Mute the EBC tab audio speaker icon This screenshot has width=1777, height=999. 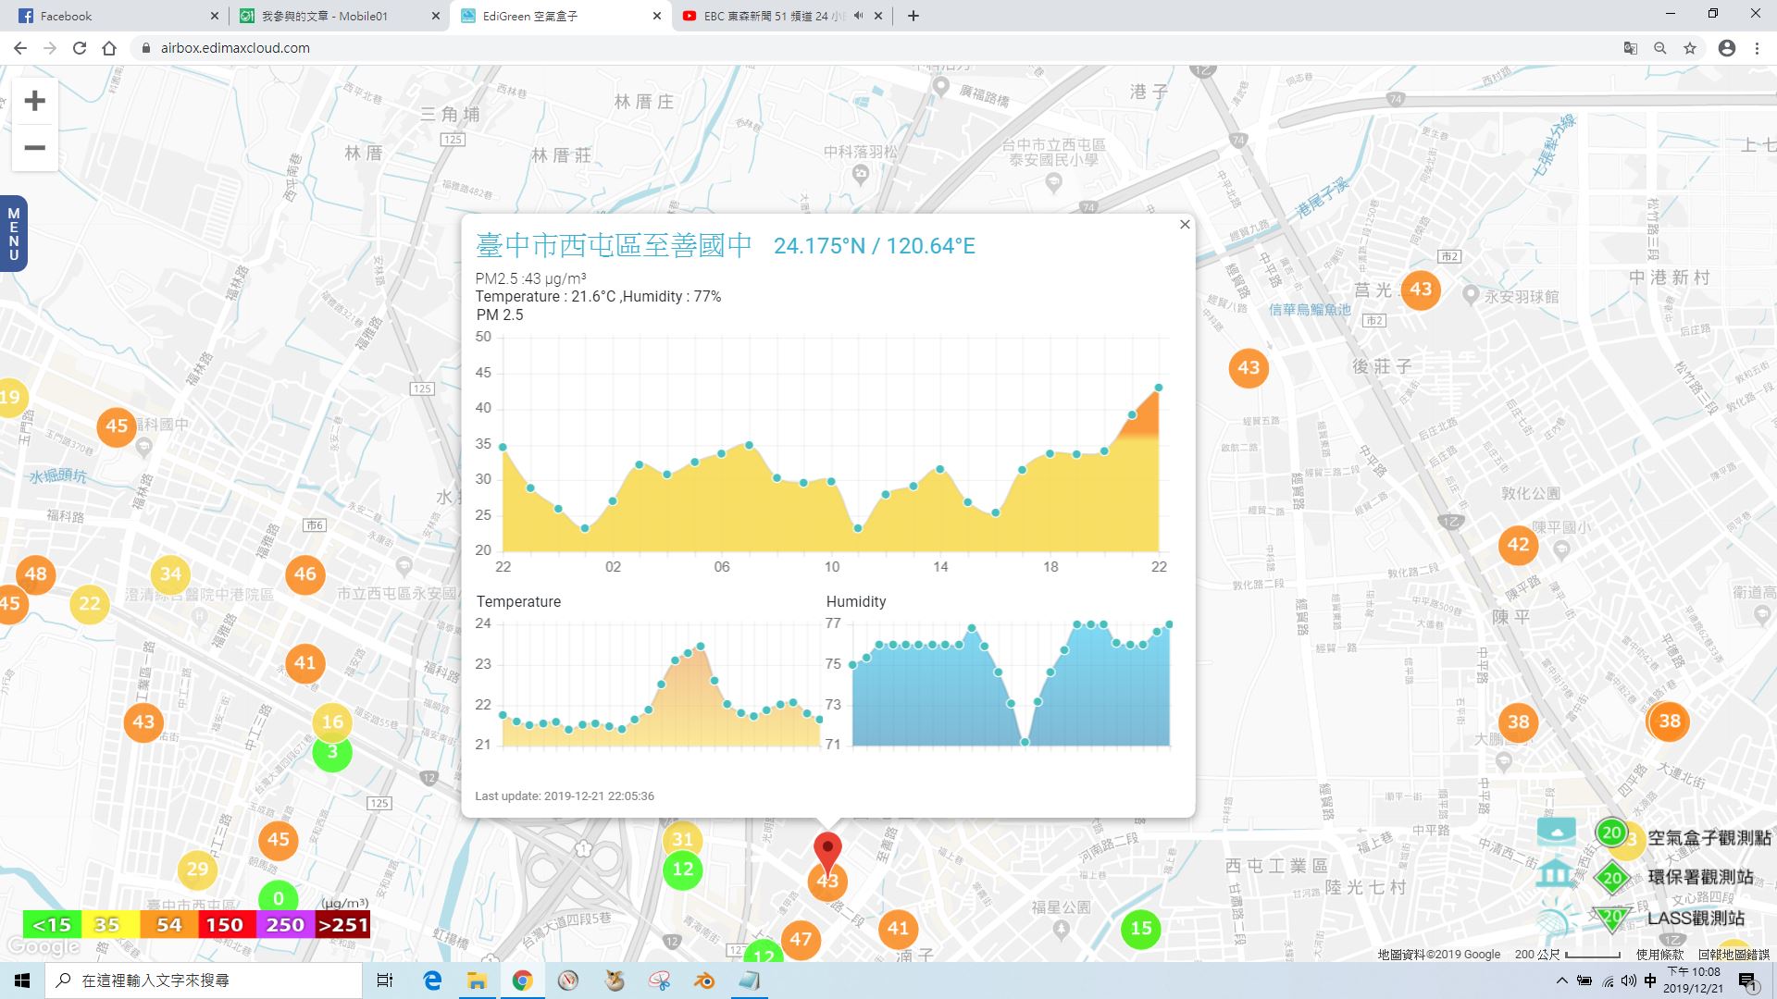[858, 16]
